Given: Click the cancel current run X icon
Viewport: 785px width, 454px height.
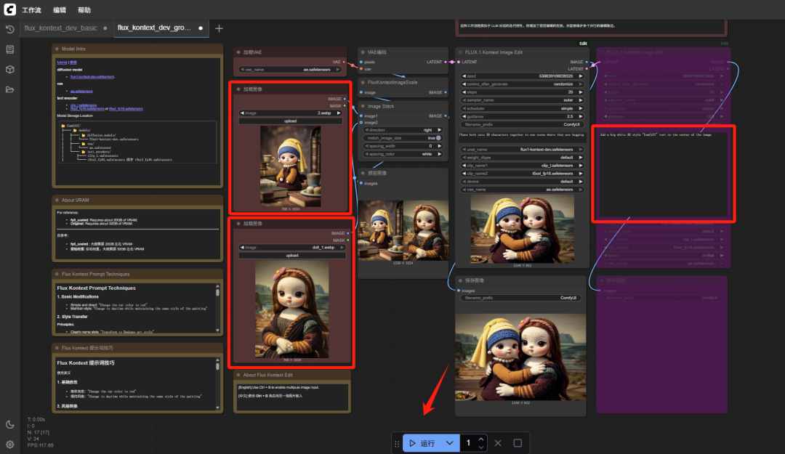Looking at the screenshot, I should point(498,443).
